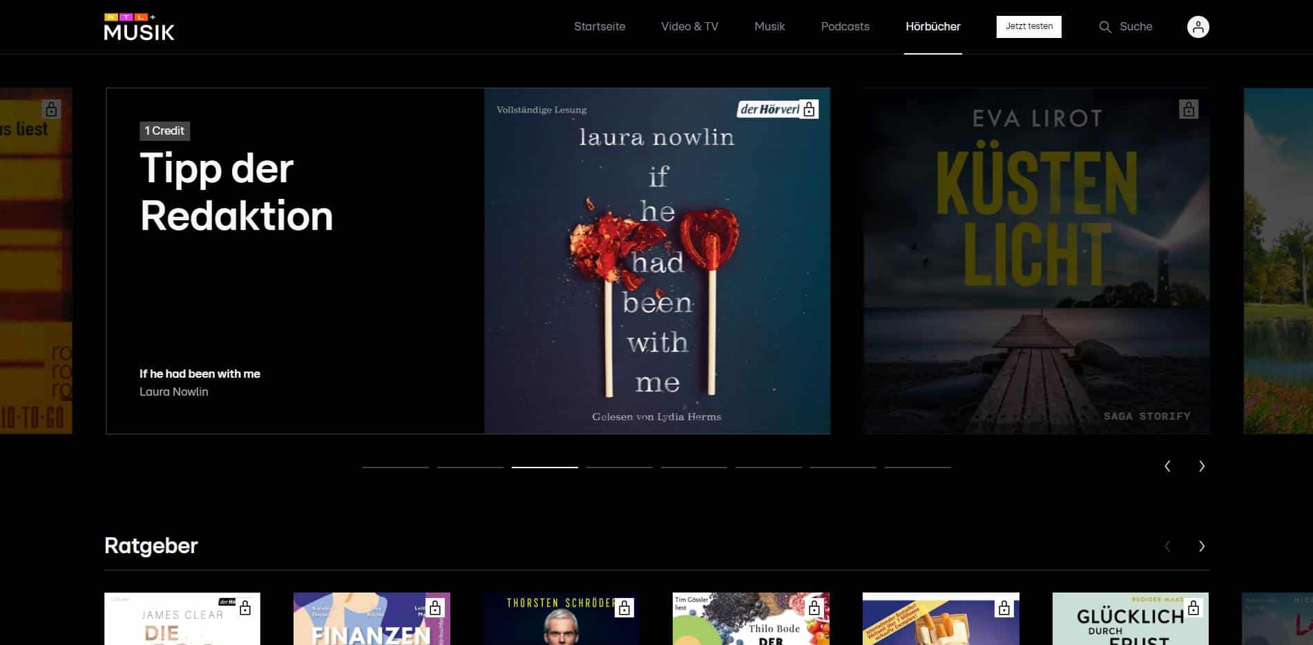Click the '1 Credit' badge
The image size is (1313, 645).
[164, 131]
